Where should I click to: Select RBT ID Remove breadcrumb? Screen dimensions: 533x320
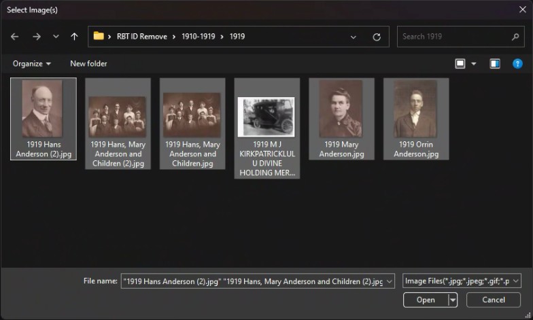pyautogui.click(x=141, y=37)
